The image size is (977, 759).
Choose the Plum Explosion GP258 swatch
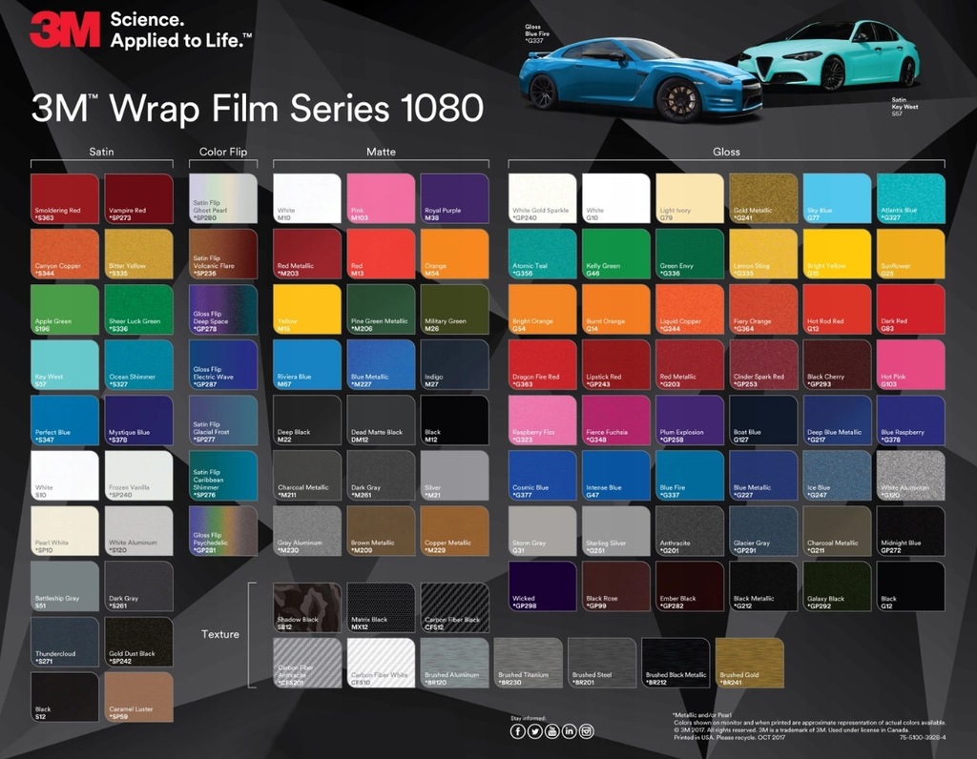690,421
